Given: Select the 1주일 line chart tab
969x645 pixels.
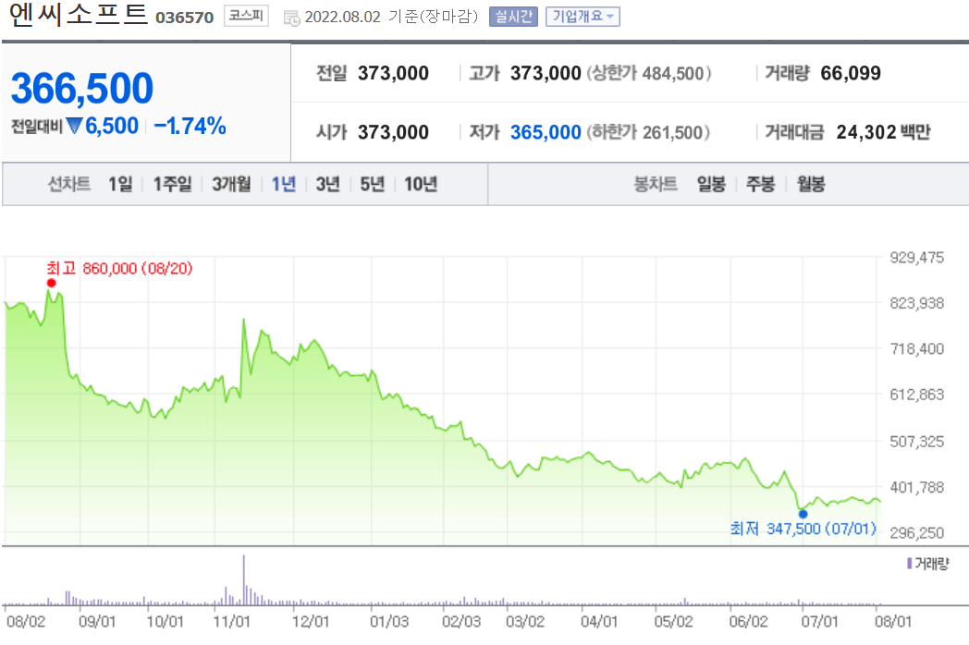Looking at the screenshot, I should coord(172,184).
